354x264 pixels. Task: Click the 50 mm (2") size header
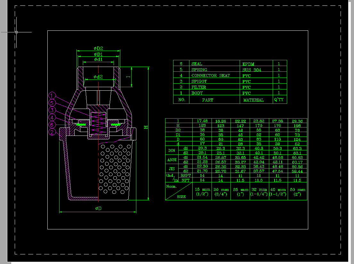[298, 192]
